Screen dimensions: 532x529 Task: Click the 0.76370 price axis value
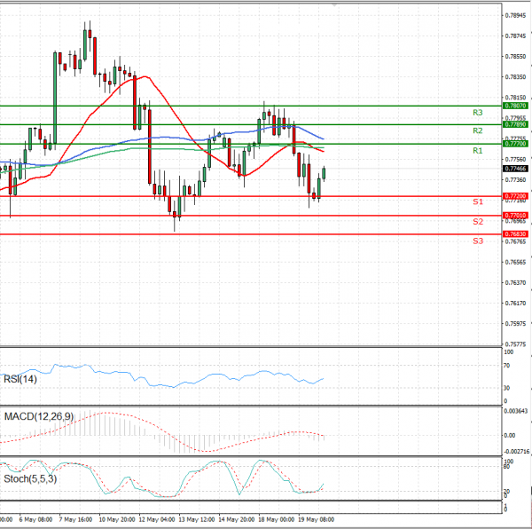515,283
